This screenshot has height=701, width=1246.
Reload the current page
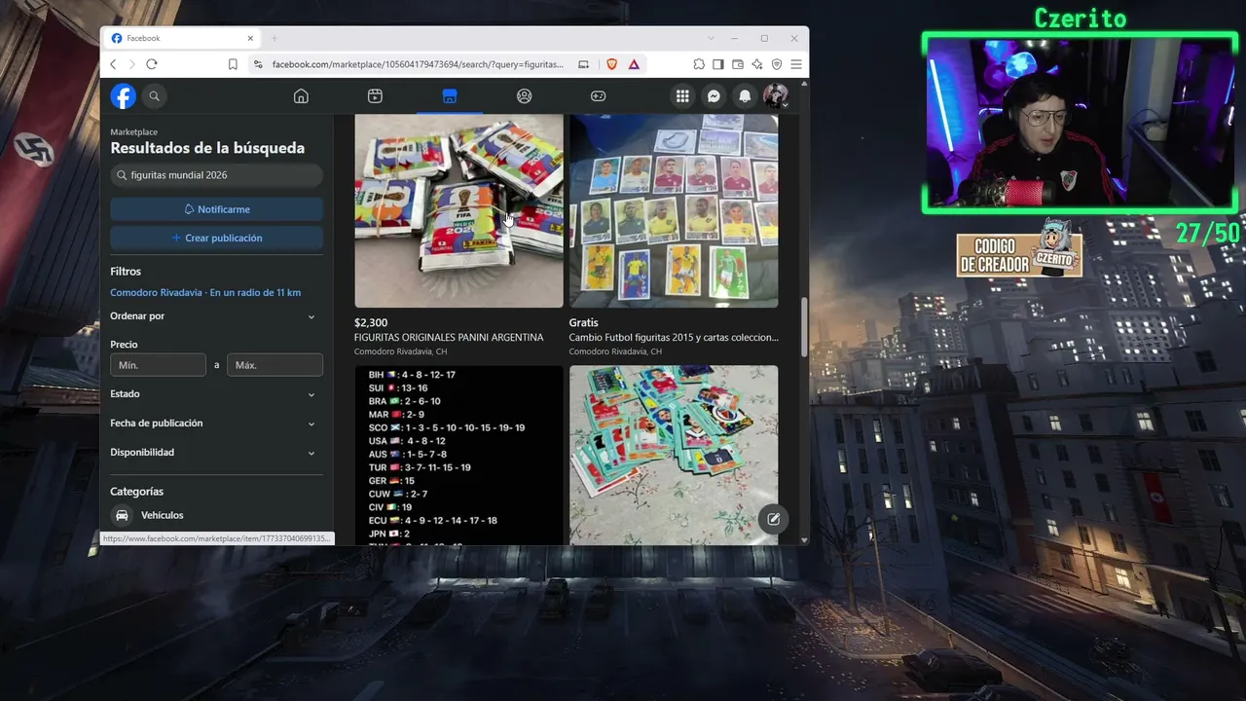click(152, 64)
